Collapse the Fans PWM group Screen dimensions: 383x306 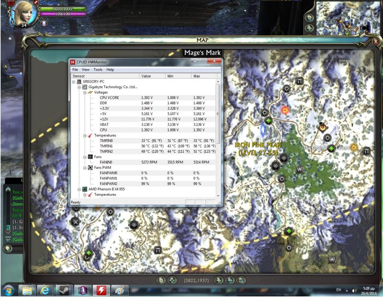click(85, 168)
